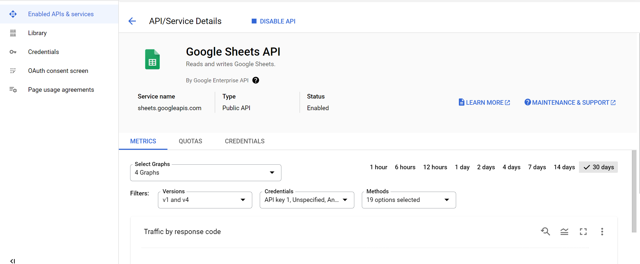640x264 pixels.
Task: Expand Traffic chart to full screen
Action: click(583, 232)
